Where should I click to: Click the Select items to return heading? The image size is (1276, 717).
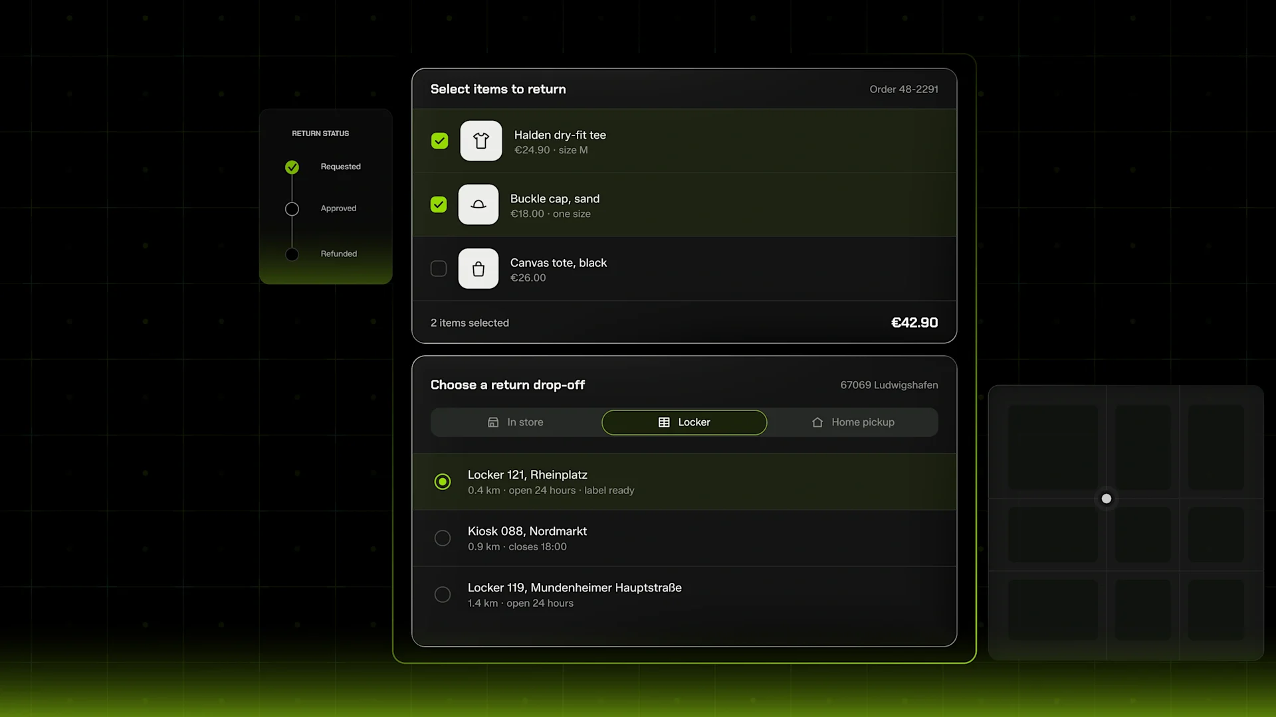click(x=498, y=89)
